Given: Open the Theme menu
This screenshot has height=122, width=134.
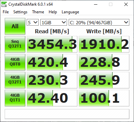Looking at the screenshot, I should tap(38, 12).
